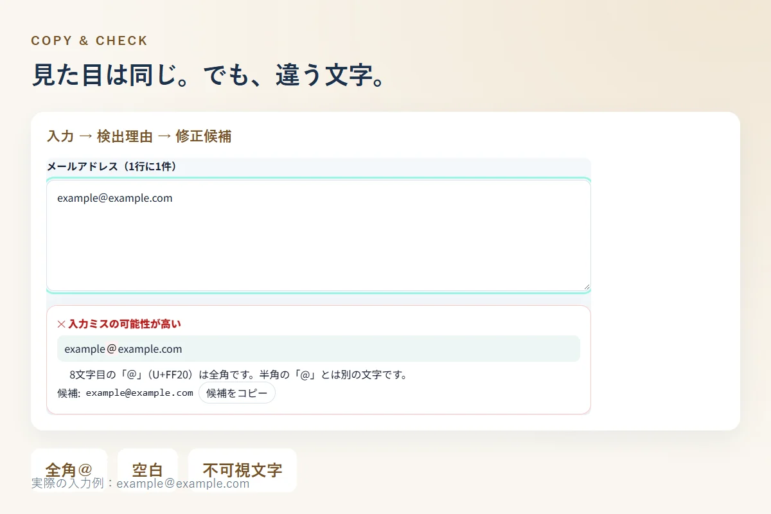This screenshot has width=771, height=514.
Task: Select the 不可視文字 example button
Action: [x=242, y=470]
